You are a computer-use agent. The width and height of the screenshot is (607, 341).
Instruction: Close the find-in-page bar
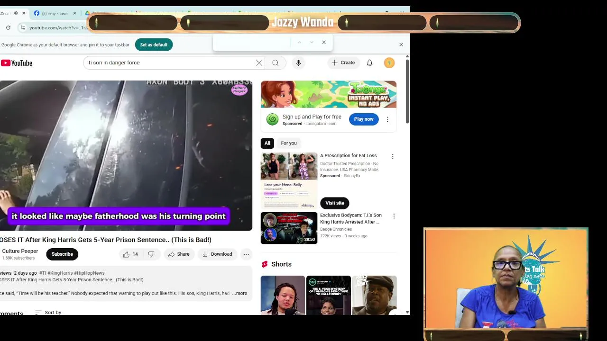point(324,42)
